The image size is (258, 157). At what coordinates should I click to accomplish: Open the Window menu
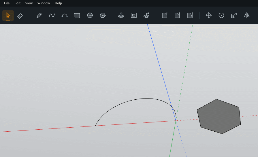pyautogui.click(x=44, y=3)
